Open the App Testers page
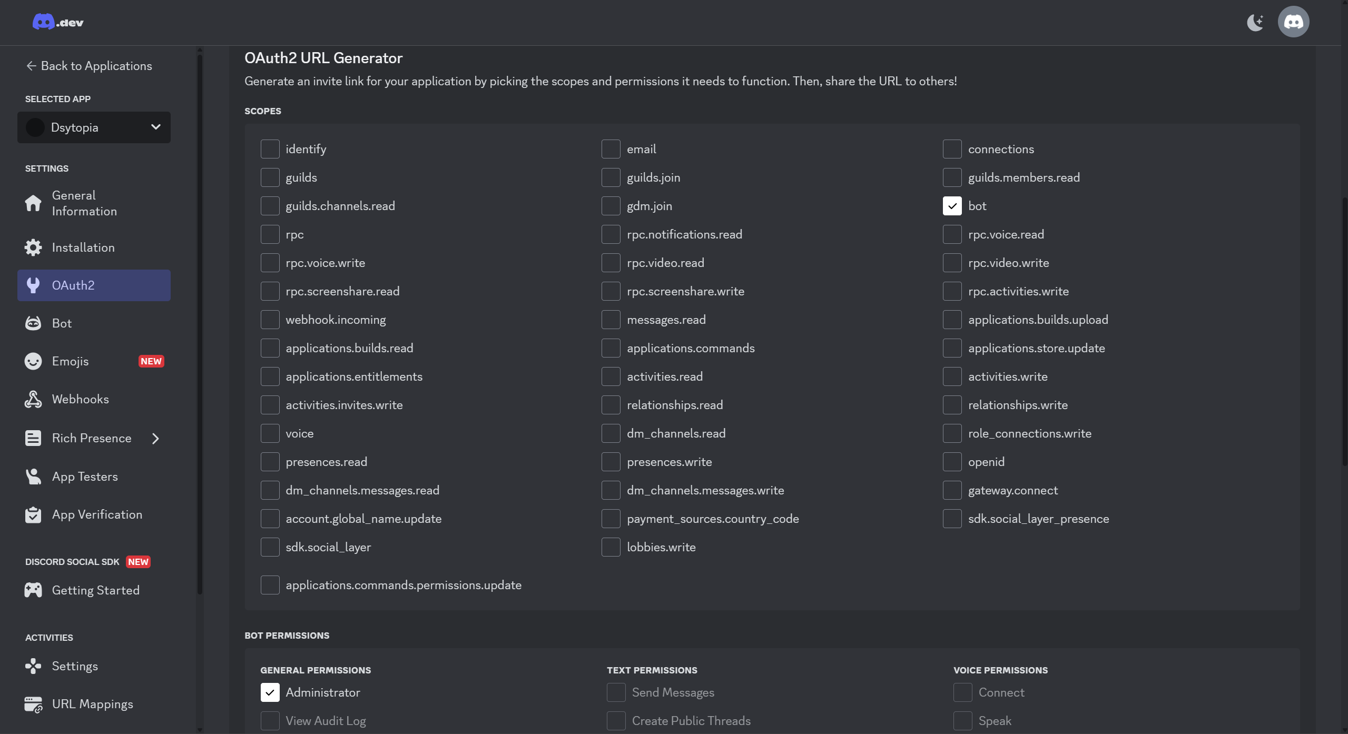Viewport: 1348px width, 734px height. [85, 477]
